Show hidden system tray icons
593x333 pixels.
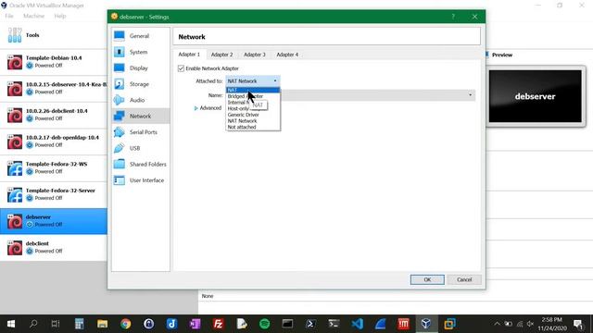tap(497, 324)
